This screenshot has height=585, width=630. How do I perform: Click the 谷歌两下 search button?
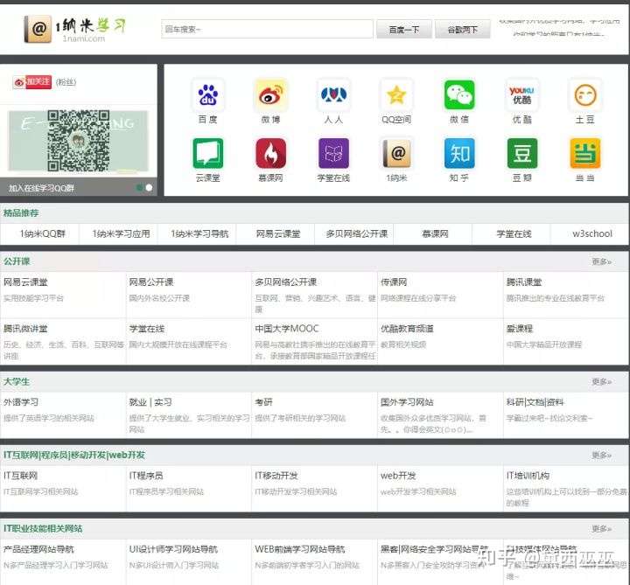(463, 30)
